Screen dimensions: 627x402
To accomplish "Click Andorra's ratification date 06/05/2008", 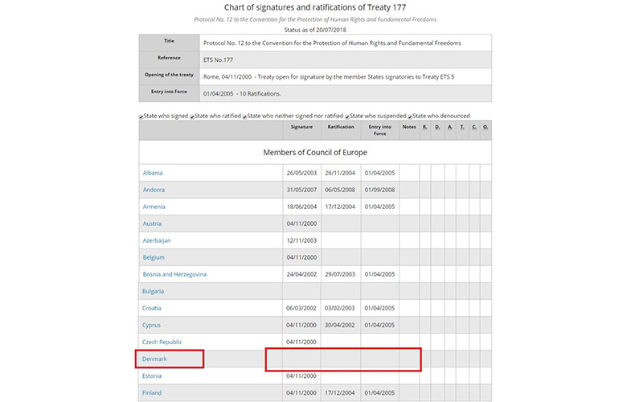I will [340, 190].
